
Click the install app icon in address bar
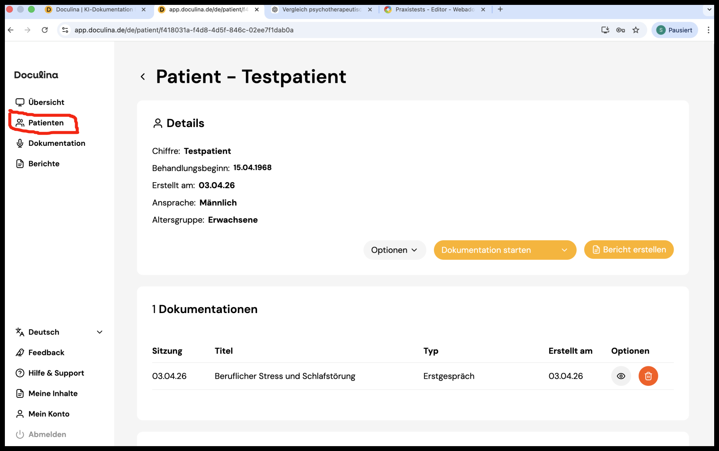tap(605, 30)
